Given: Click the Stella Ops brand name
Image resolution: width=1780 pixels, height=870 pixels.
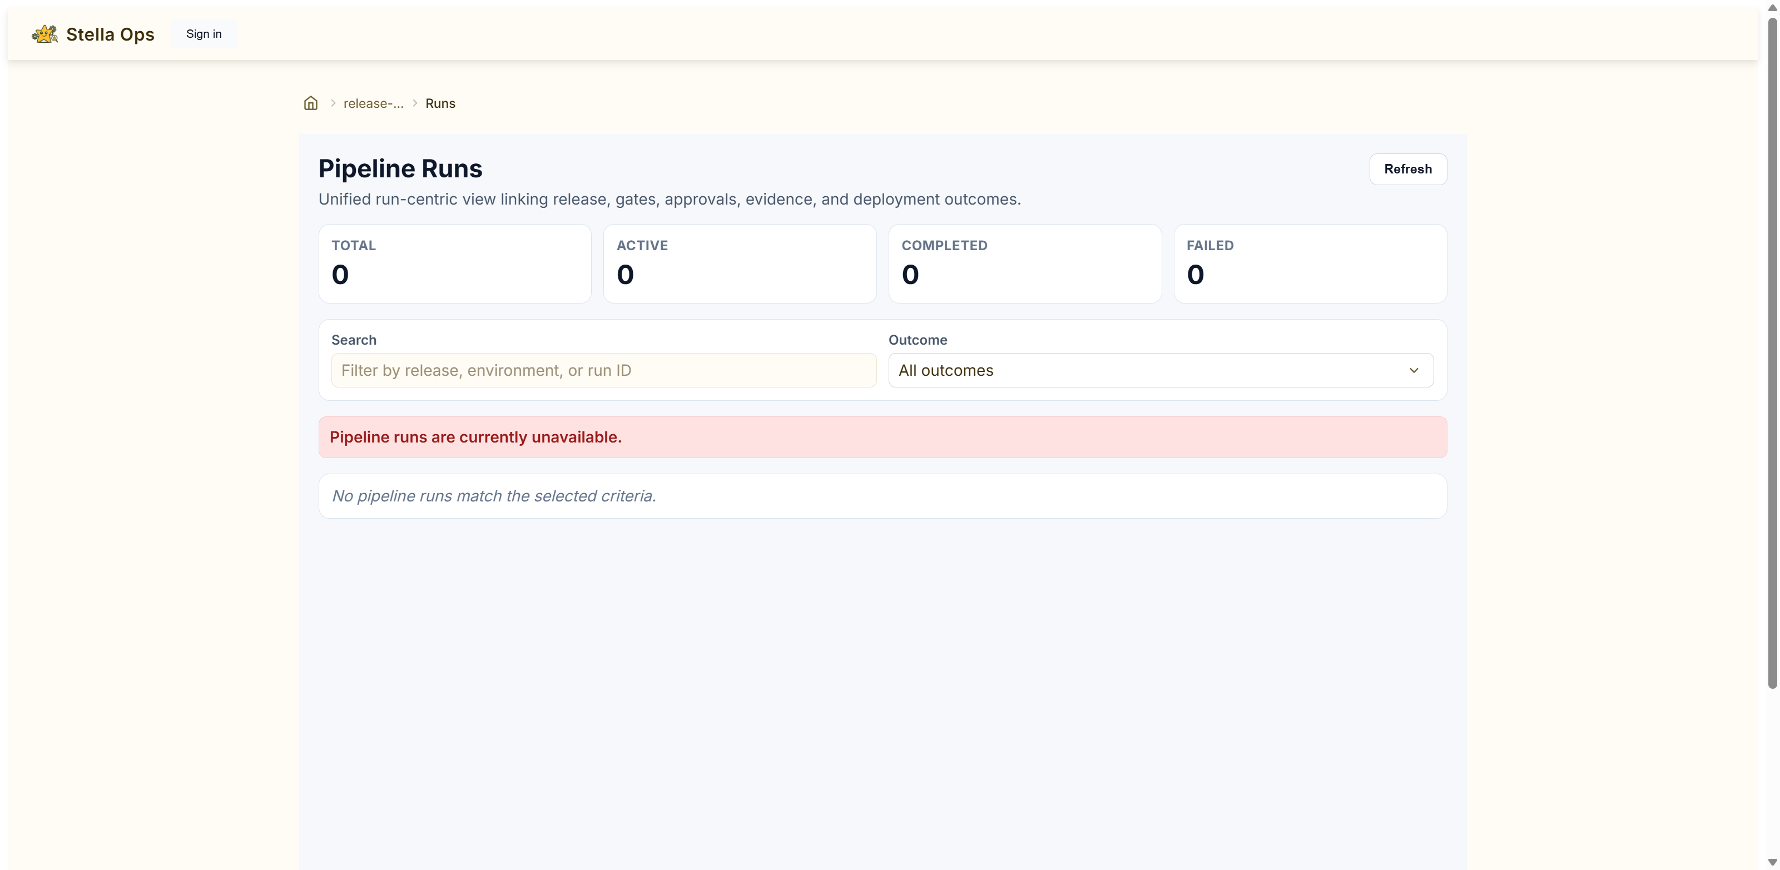Looking at the screenshot, I should click(110, 34).
